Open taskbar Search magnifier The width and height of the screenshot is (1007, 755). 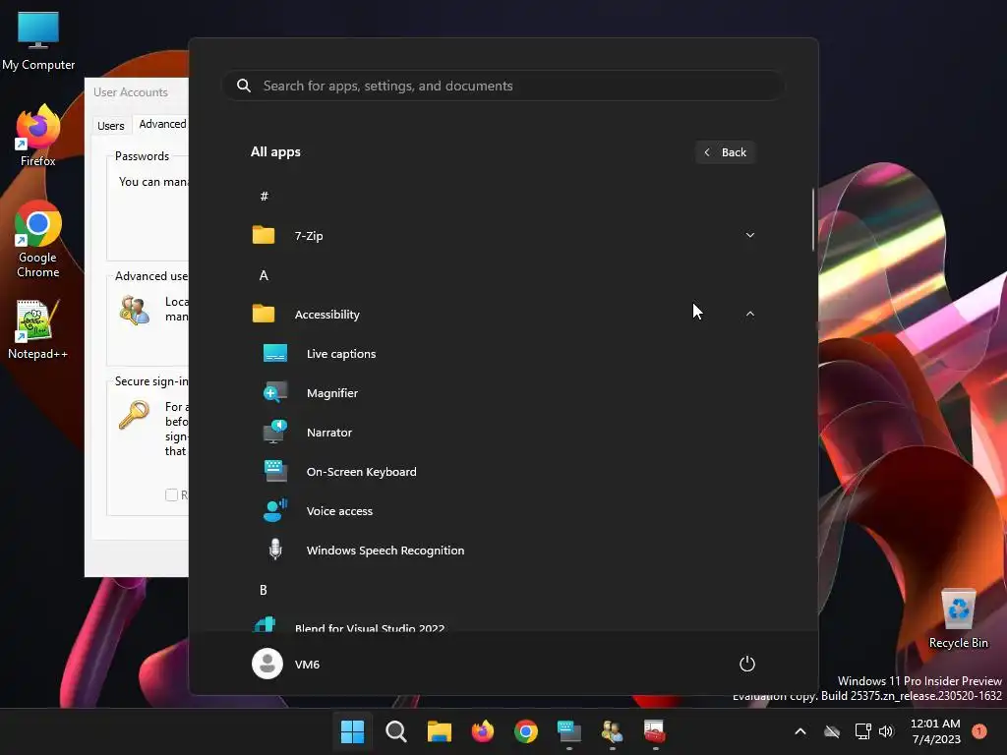coord(395,731)
